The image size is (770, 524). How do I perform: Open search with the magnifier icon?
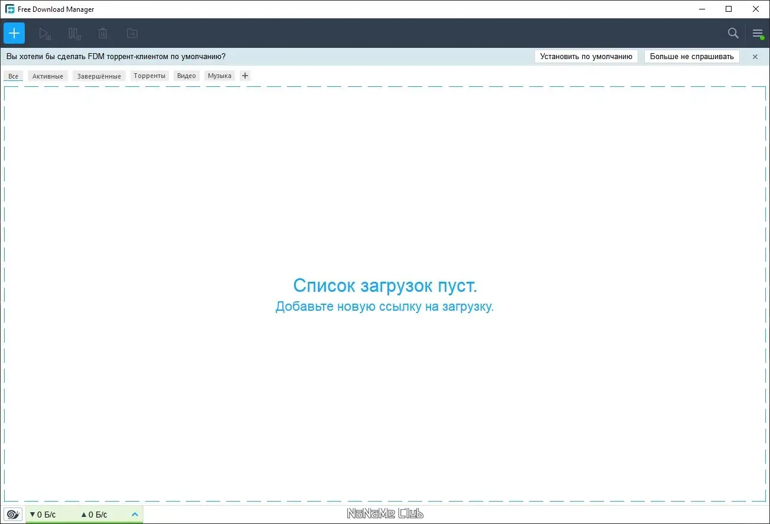(733, 33)
